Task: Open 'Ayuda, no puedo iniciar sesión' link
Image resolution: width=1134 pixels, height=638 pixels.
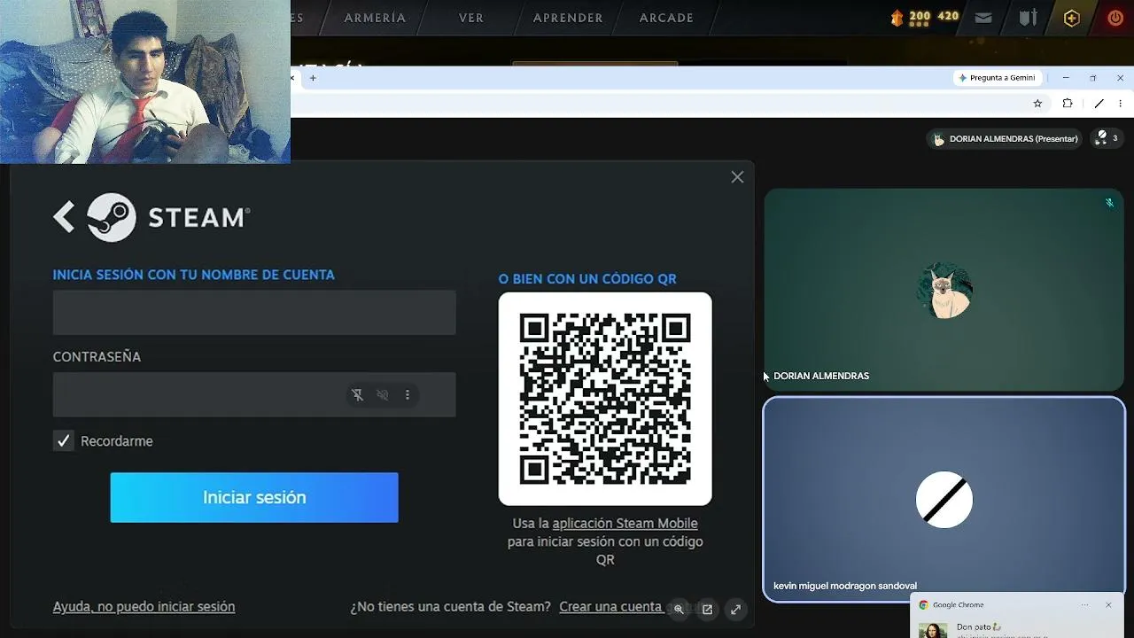Action: tap(144, 607)
